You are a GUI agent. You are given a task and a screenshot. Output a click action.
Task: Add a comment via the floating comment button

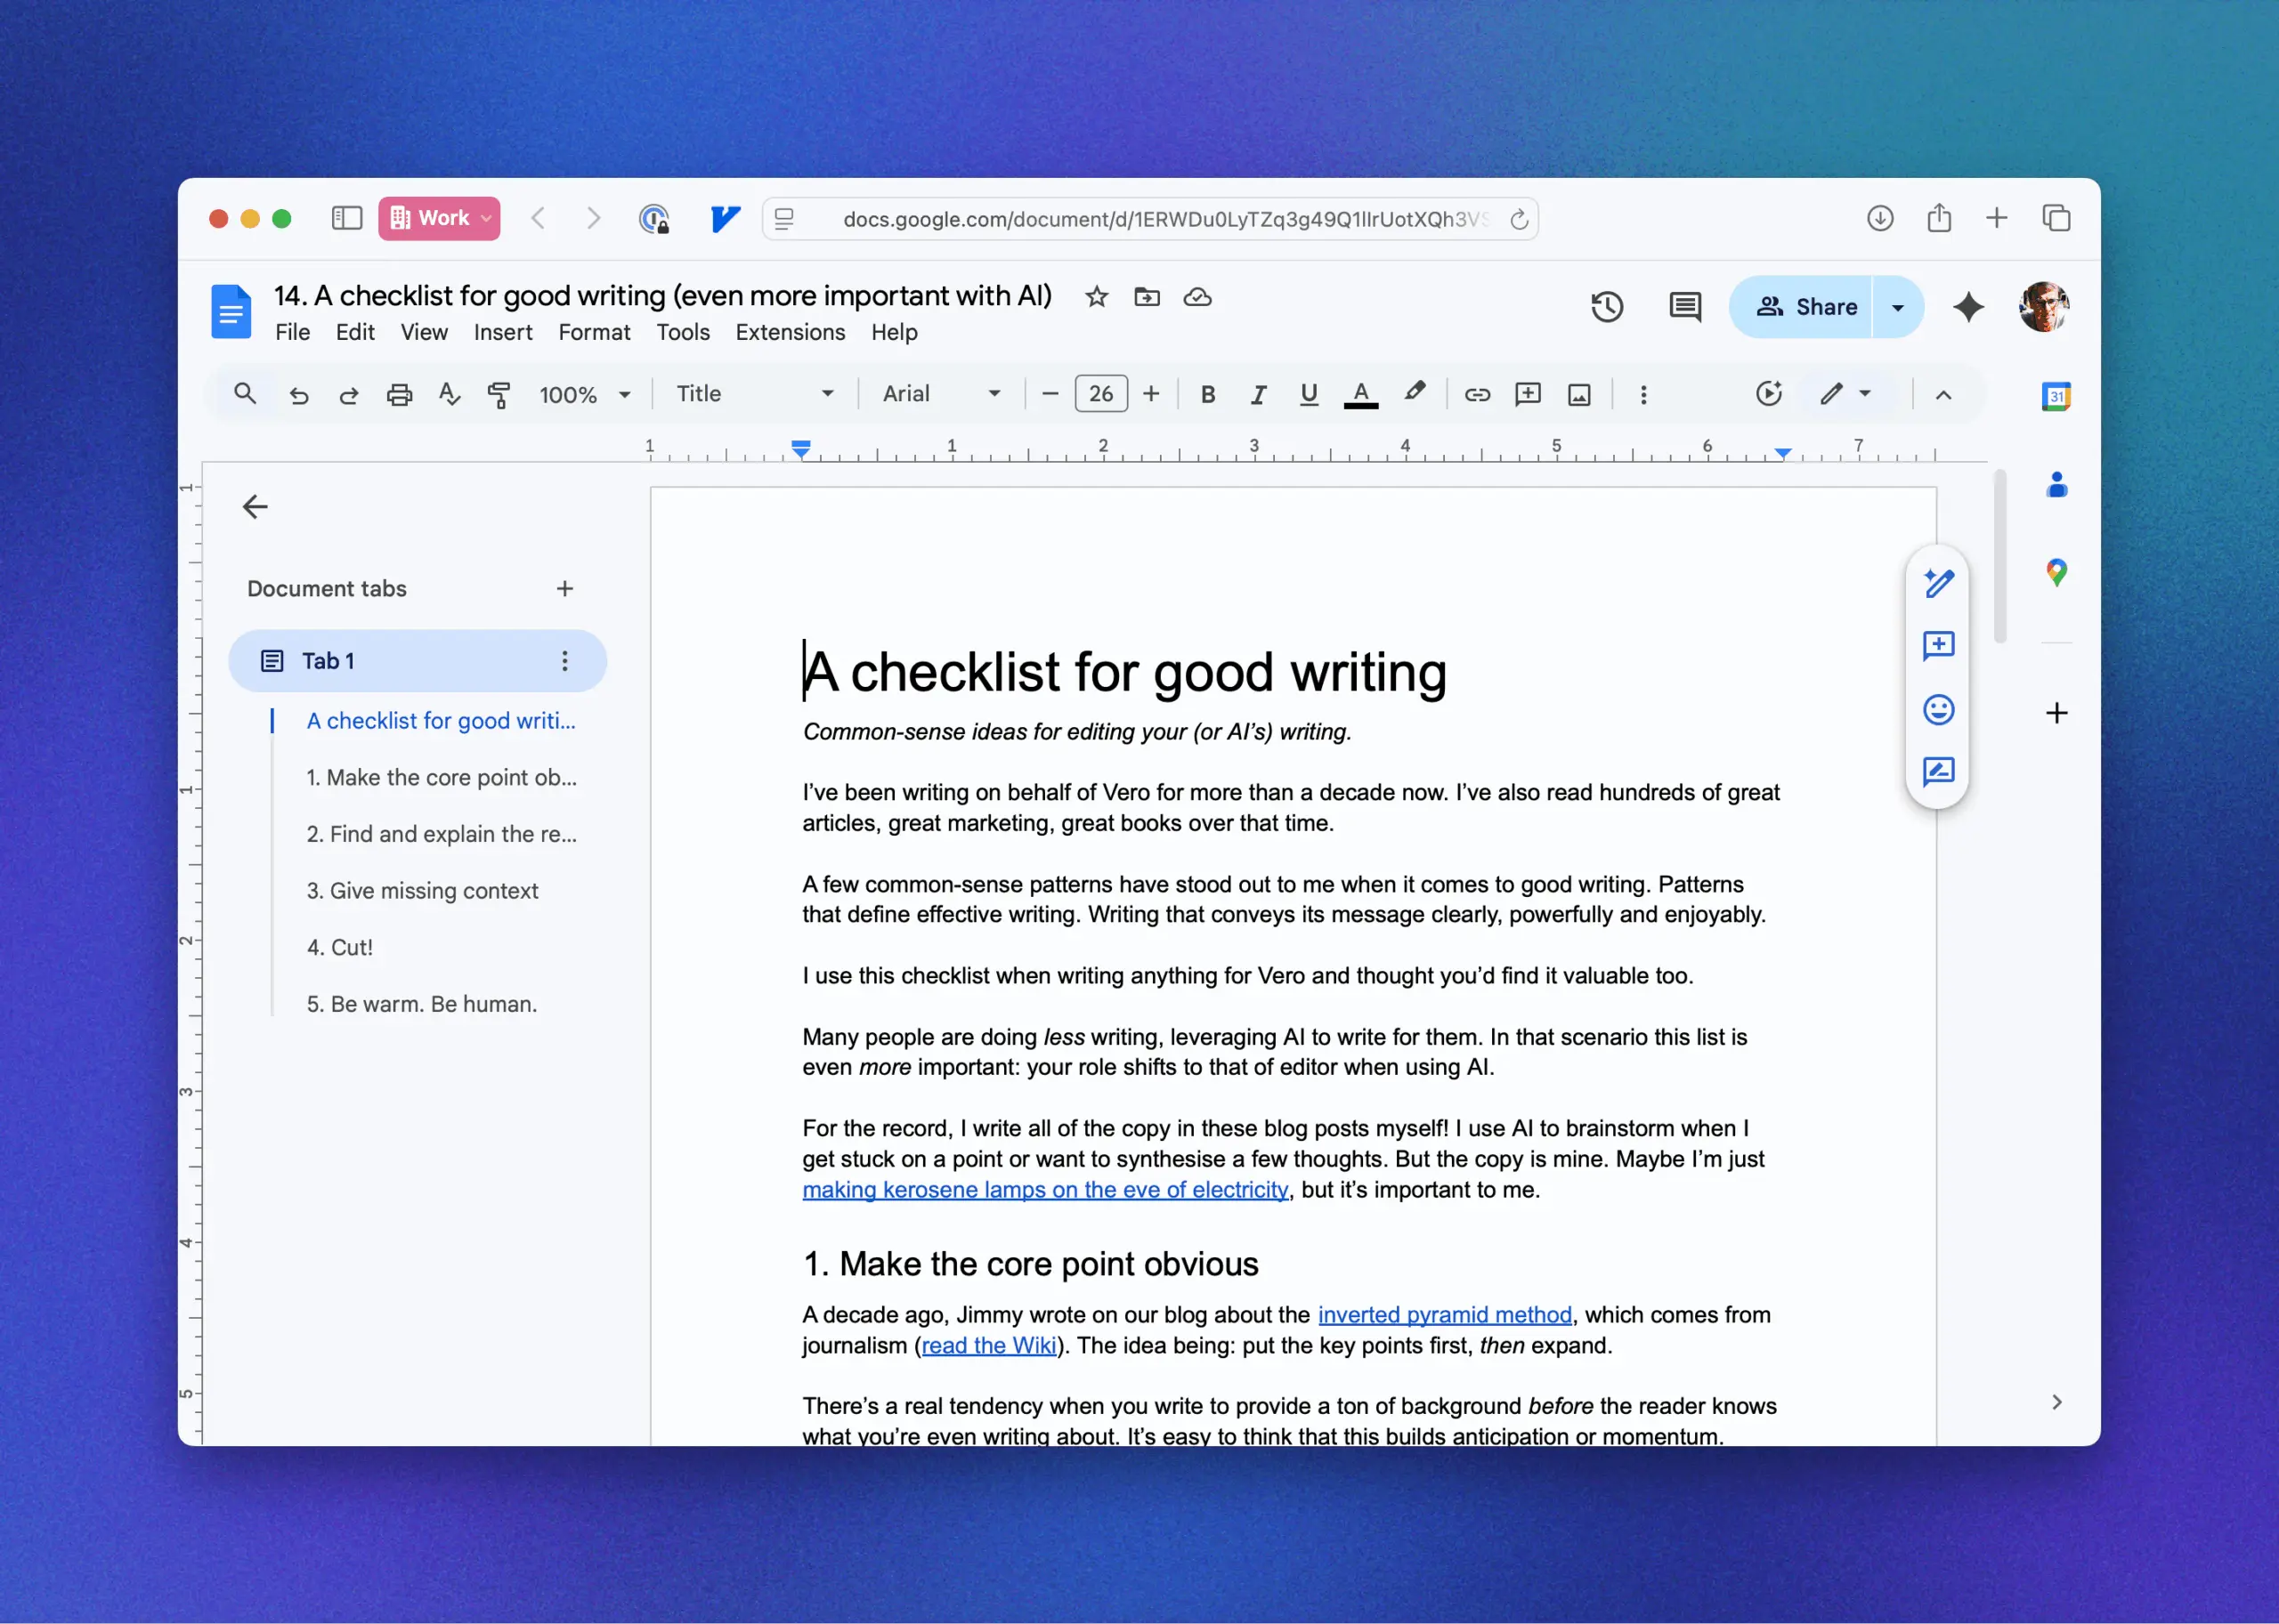pyautogui.click(x=1939, y=645)
